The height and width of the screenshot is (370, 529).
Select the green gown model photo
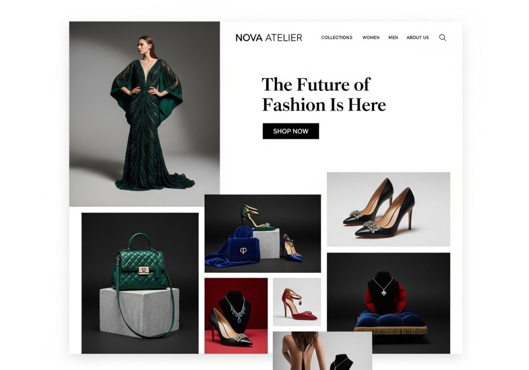click(145, 114)
